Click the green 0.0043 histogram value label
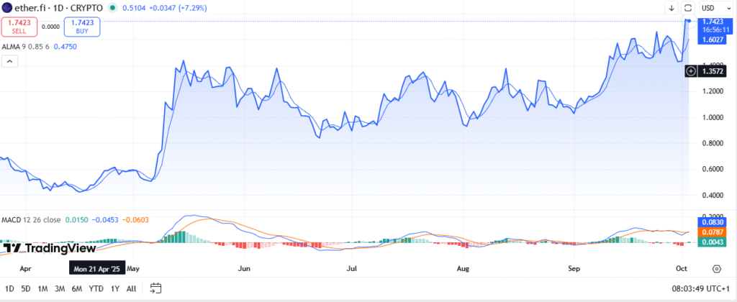Viewport: 737px width, 302px height. click(x=712, y=242)
